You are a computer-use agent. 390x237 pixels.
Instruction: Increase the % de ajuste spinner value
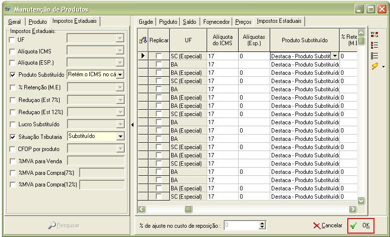click(262, 223)
